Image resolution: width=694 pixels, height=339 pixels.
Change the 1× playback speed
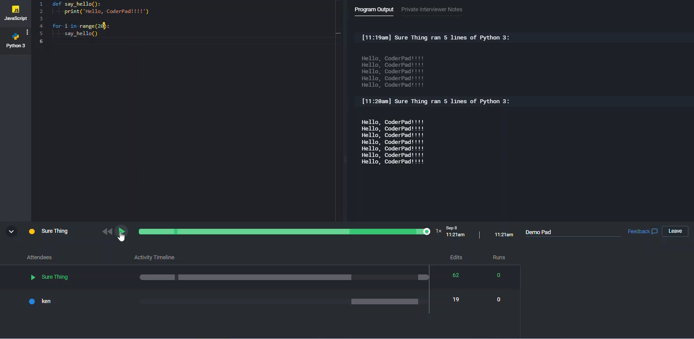coord(439,231)
